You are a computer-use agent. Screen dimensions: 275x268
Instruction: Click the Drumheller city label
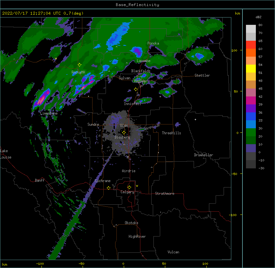pos(204,155)
